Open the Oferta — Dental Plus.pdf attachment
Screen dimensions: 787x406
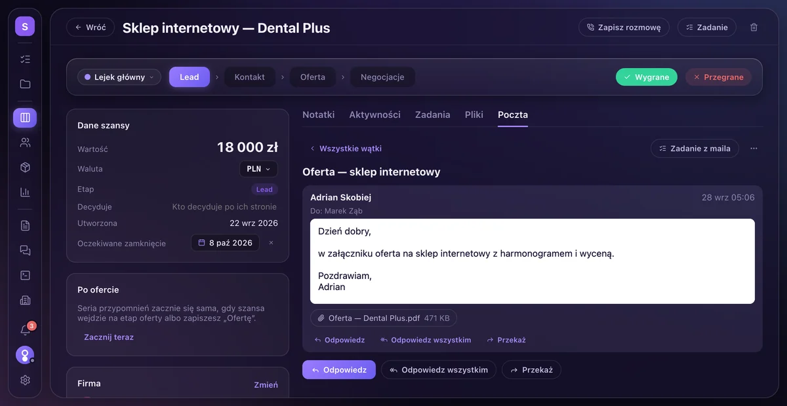click(384, 318)
